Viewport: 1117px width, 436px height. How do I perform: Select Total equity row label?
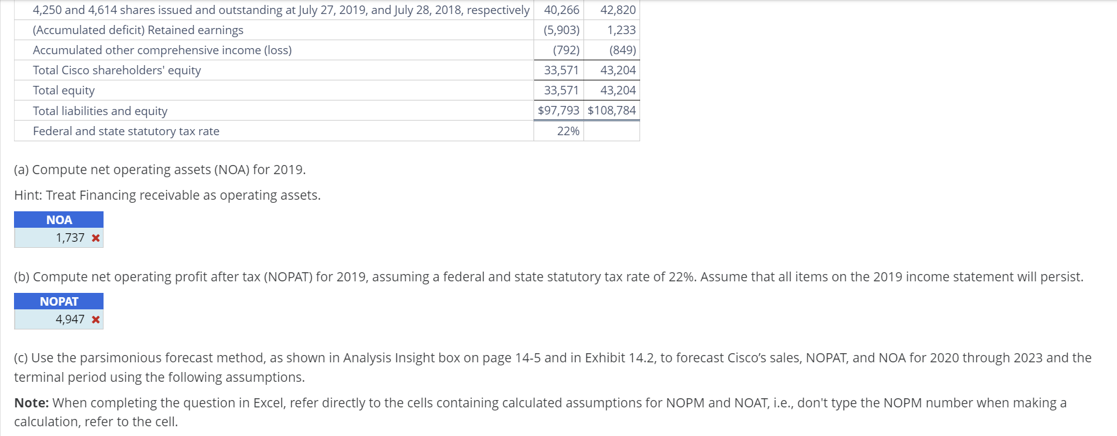click(x=64, y=90)
